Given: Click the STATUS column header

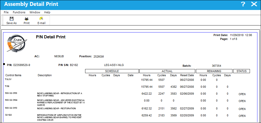Looking at the screenshot, I should click(x=241, y=71).
